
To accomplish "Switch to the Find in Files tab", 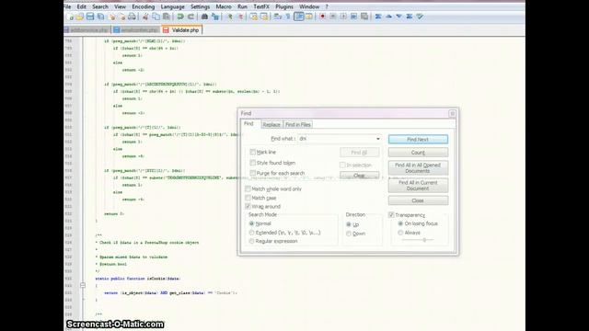I will click(298, 125).
